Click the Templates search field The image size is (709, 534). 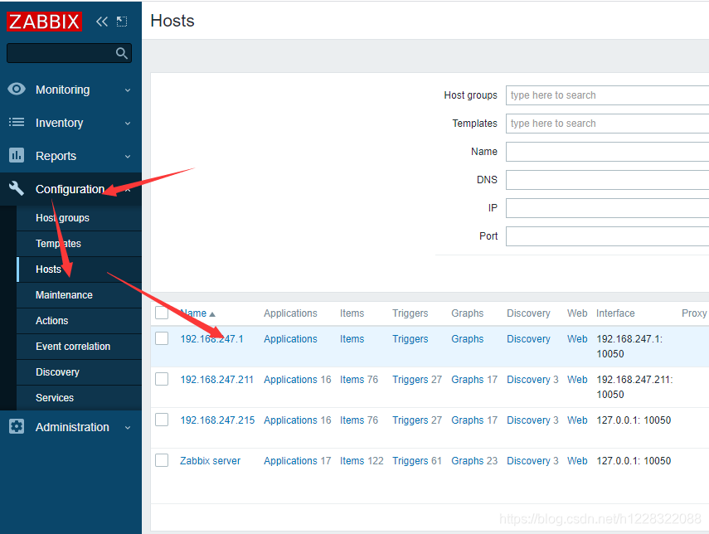(x=607, y=124)
